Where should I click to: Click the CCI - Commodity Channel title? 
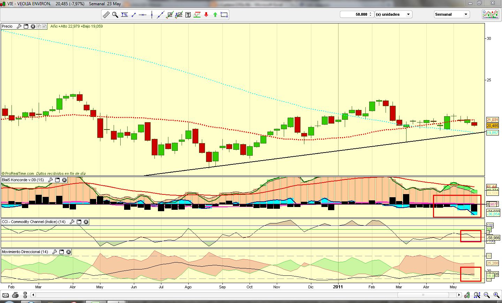[33, 222]
